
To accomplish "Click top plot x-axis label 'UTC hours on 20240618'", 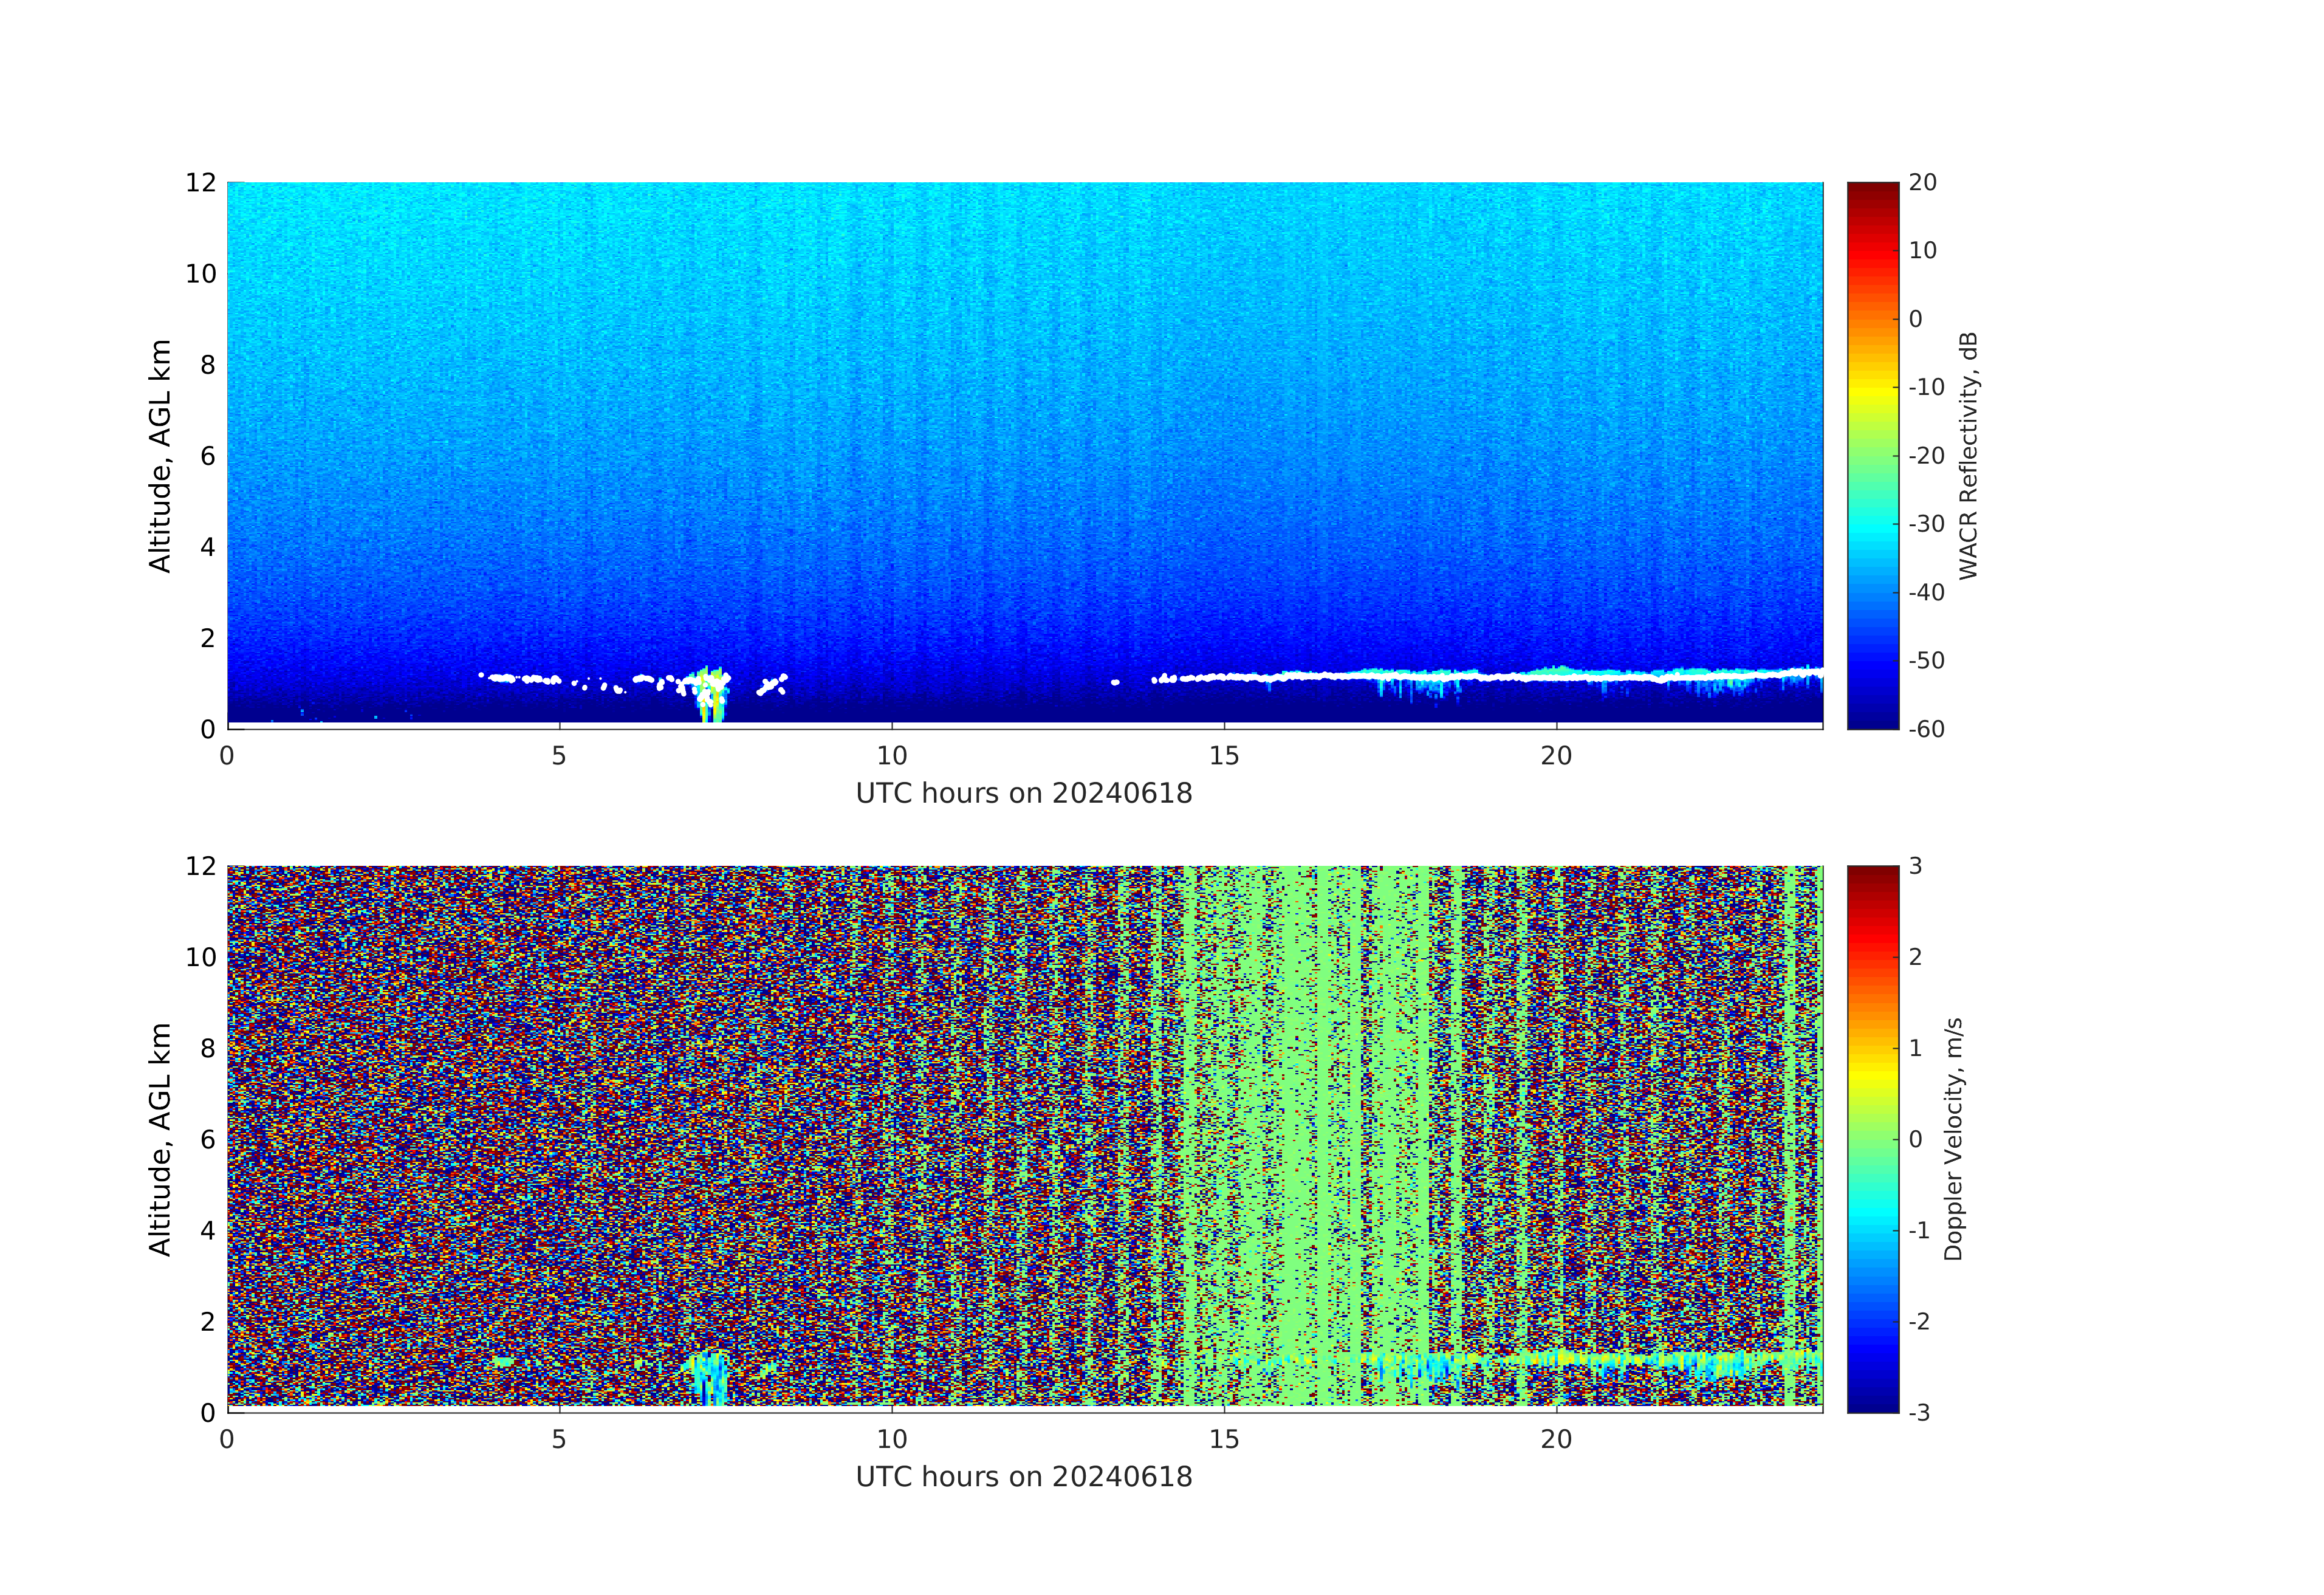I will point(1024,793).
